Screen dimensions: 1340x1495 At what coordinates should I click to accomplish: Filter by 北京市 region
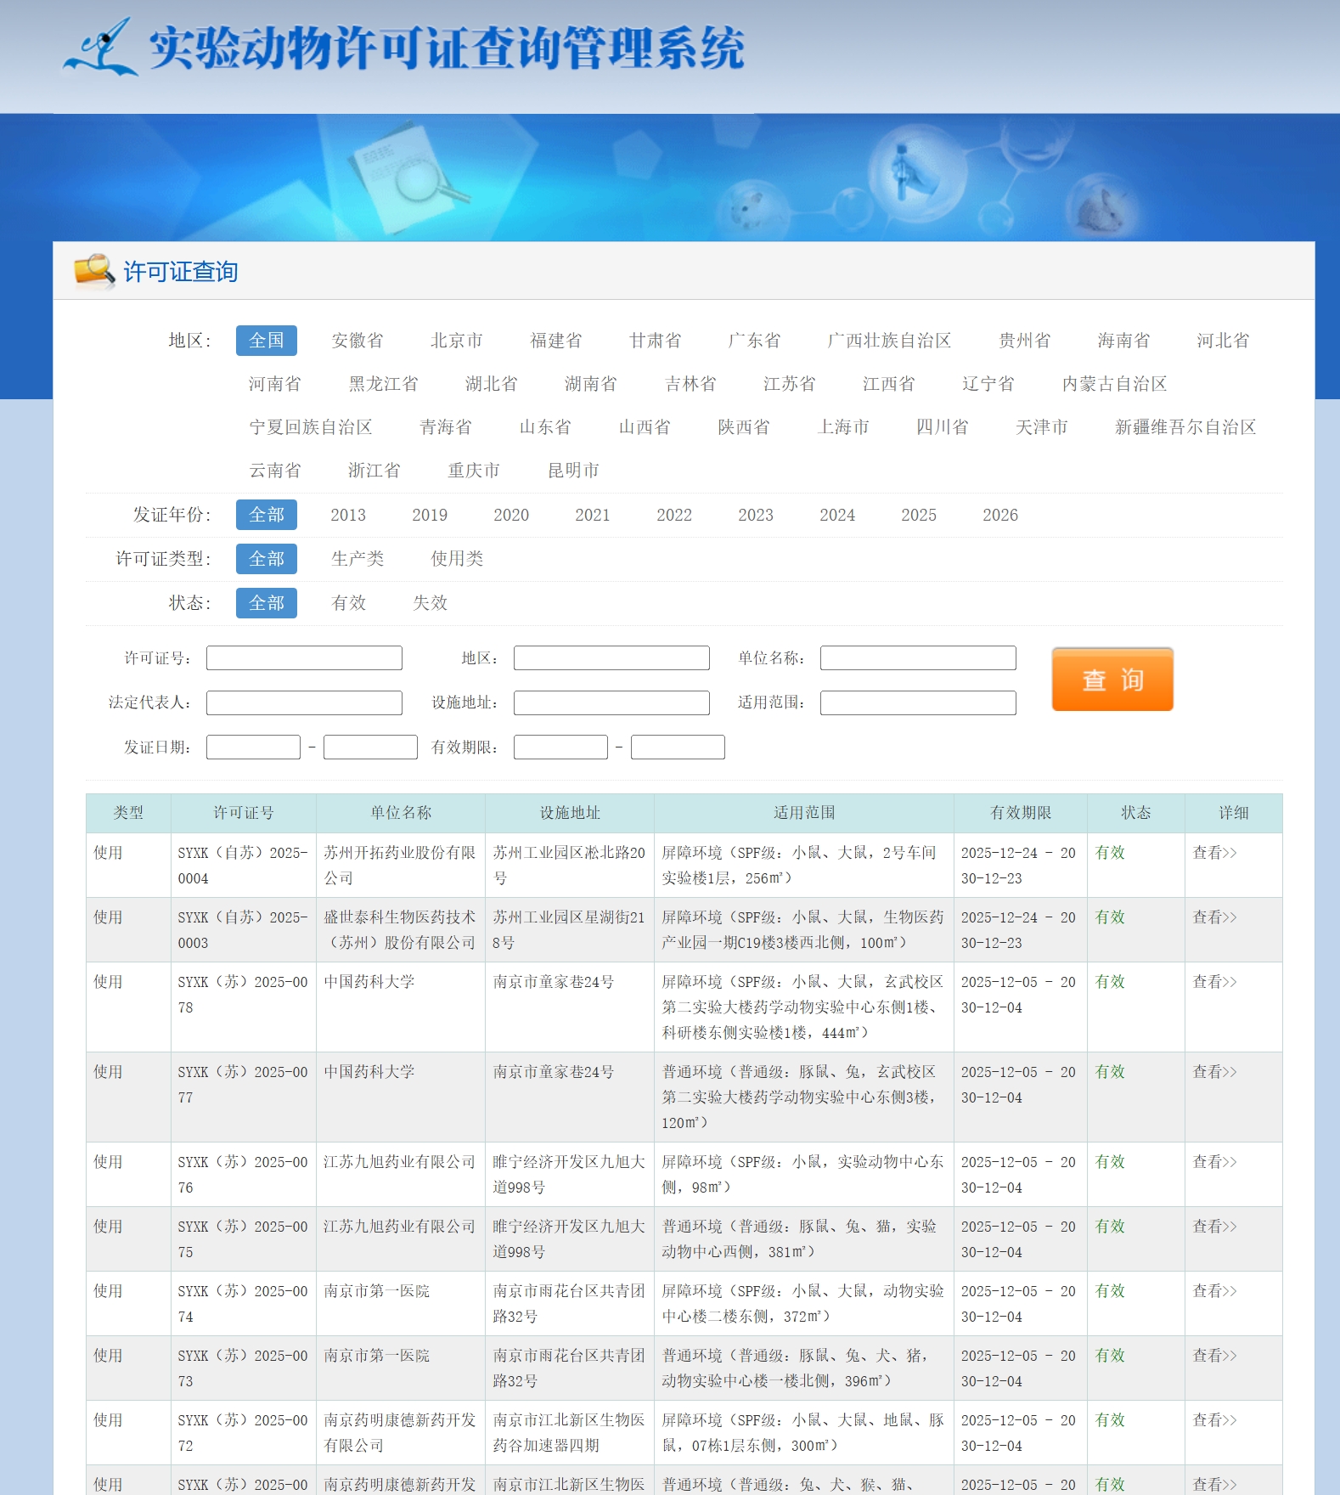[456, 341]
